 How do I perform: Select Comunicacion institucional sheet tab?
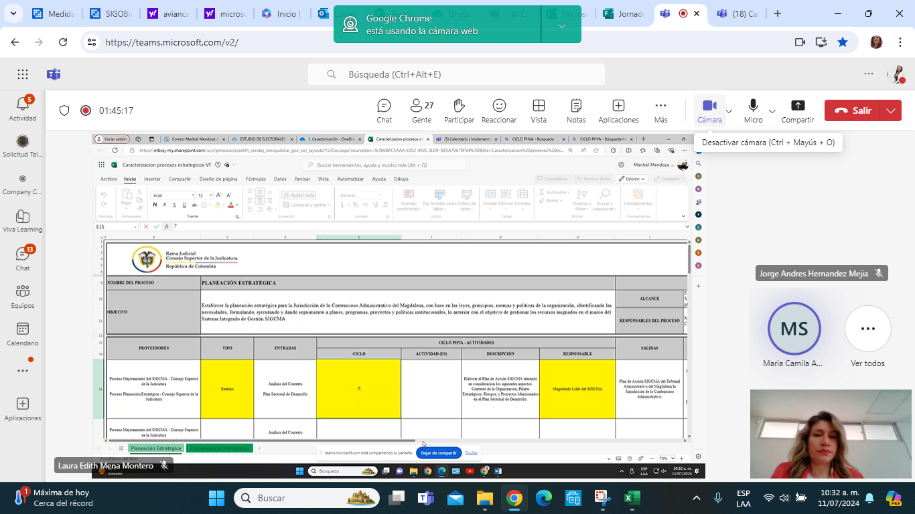point(220,448)
